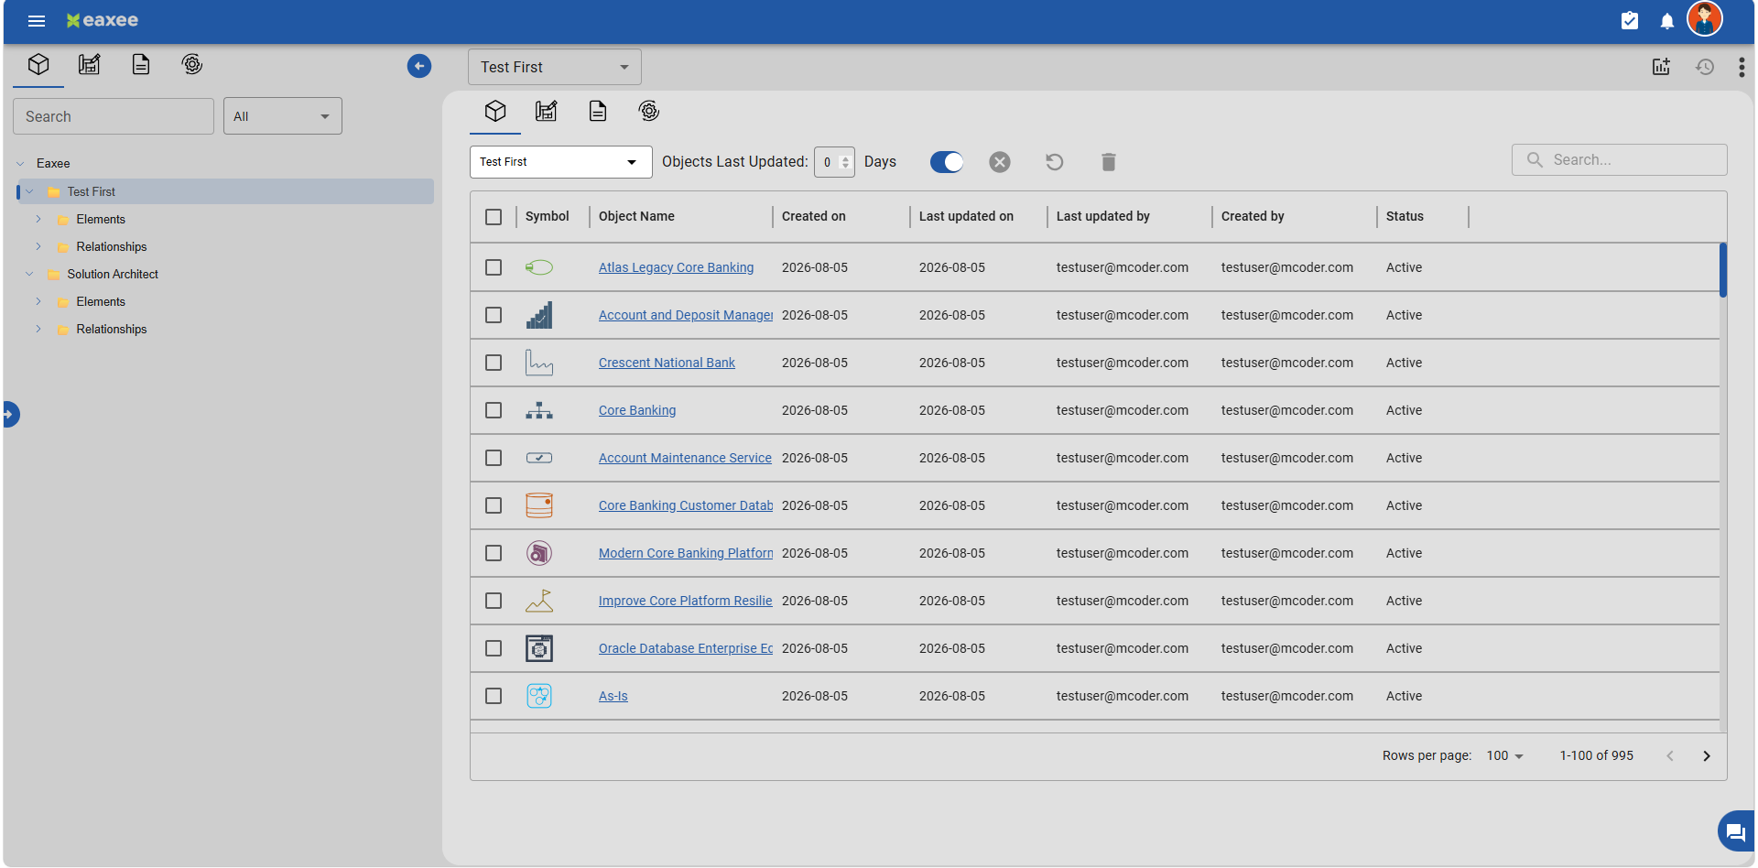Select the objects cube tab in left sidebar
1758x868 pixels.
[x=38, y=64]
